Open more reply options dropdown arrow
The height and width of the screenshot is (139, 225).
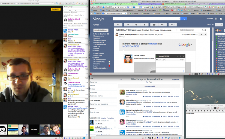click(x=205, y=35)
